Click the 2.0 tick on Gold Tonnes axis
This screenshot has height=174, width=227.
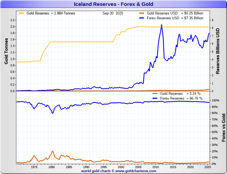coord(12,27)
